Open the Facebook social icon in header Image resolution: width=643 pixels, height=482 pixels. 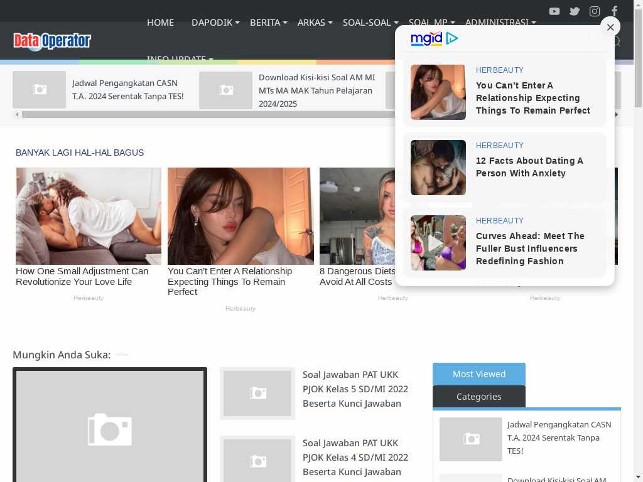tap(614, 11)
